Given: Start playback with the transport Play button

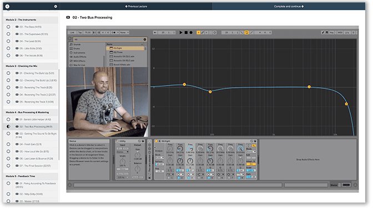Looking at the screenshot, I should tap(181, 32).
